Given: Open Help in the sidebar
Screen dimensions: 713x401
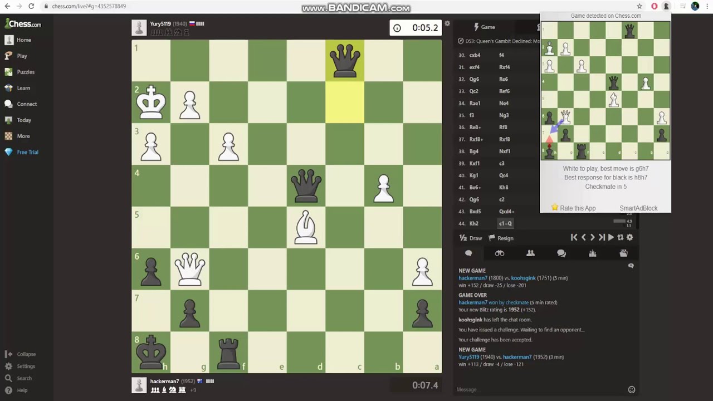Looking at the screenshot, I should tap(17, 390).
